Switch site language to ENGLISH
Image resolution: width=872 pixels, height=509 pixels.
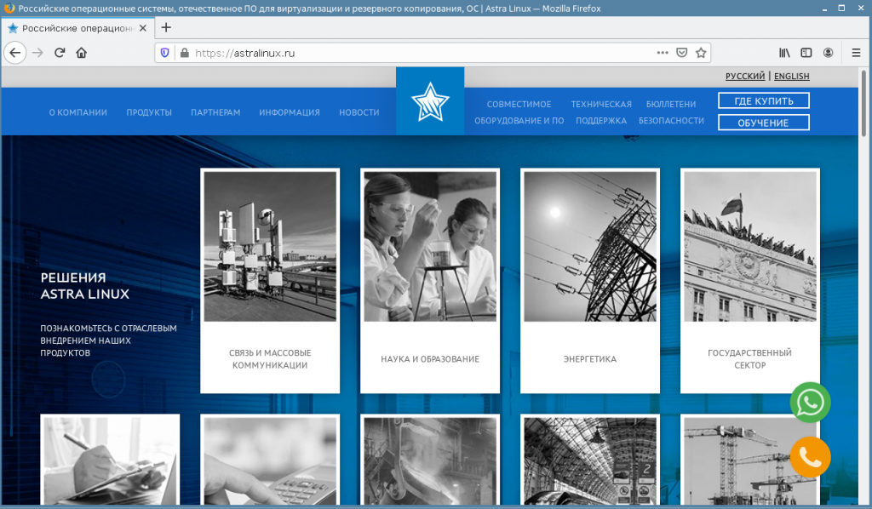[x=791, y=76]
